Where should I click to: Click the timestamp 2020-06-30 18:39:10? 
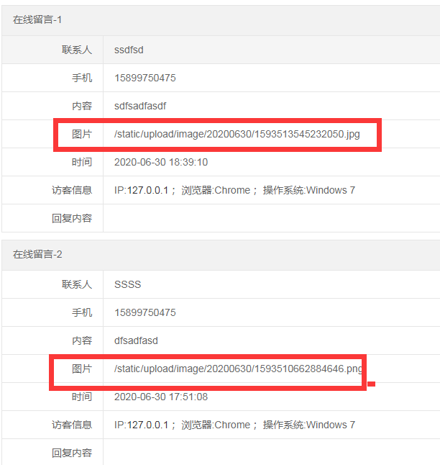click(161, 163)
